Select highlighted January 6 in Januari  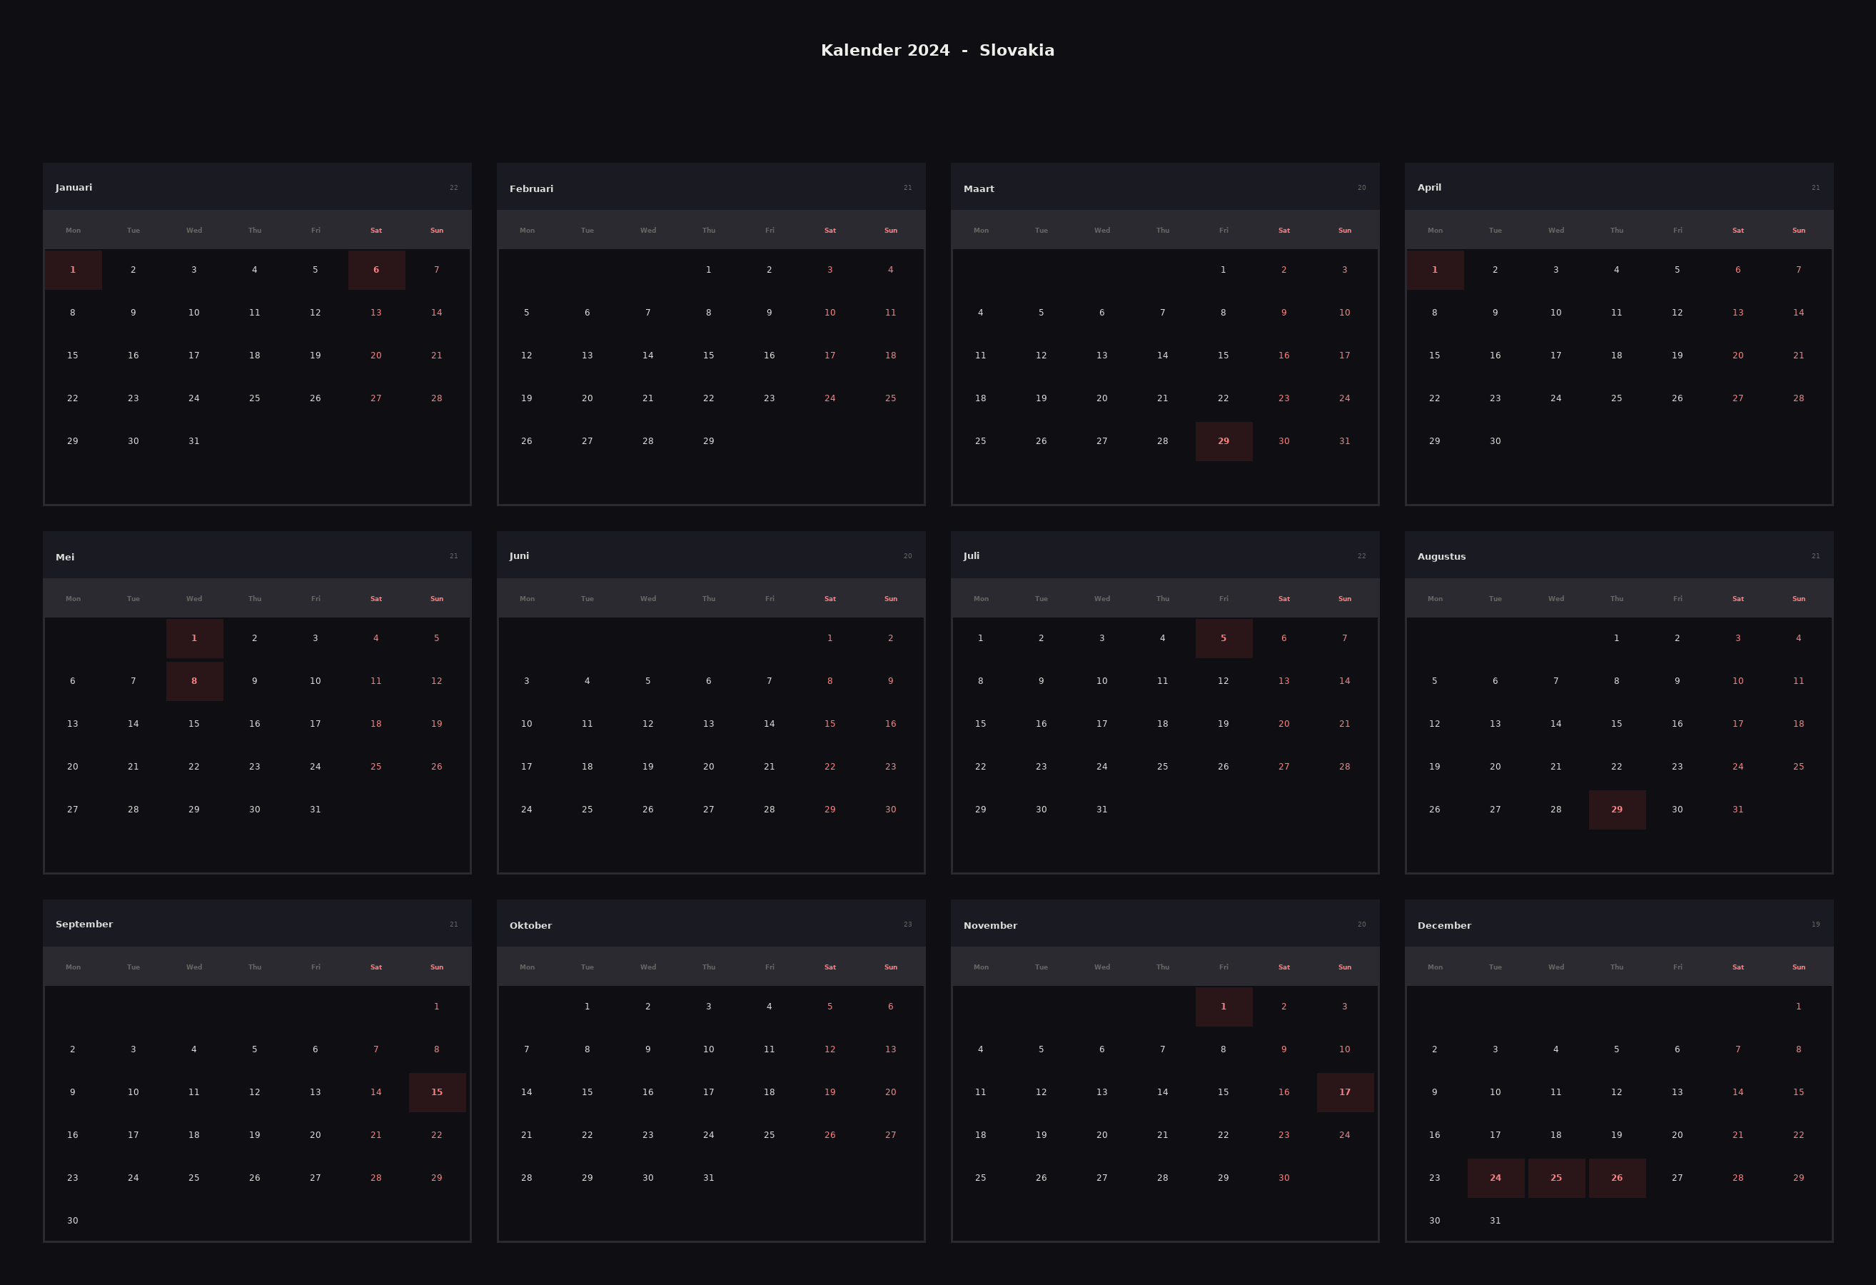376,270
